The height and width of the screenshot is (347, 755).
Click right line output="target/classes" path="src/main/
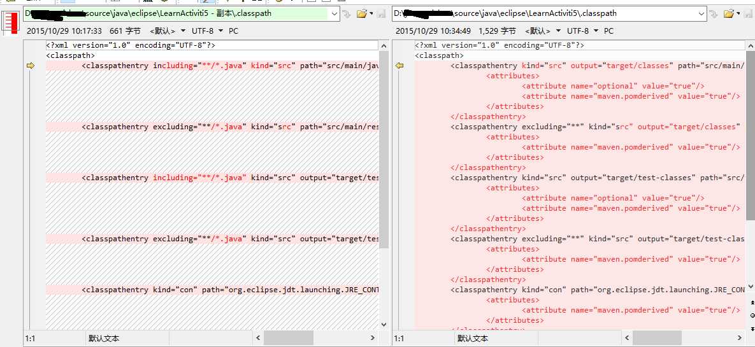(580, 66)
